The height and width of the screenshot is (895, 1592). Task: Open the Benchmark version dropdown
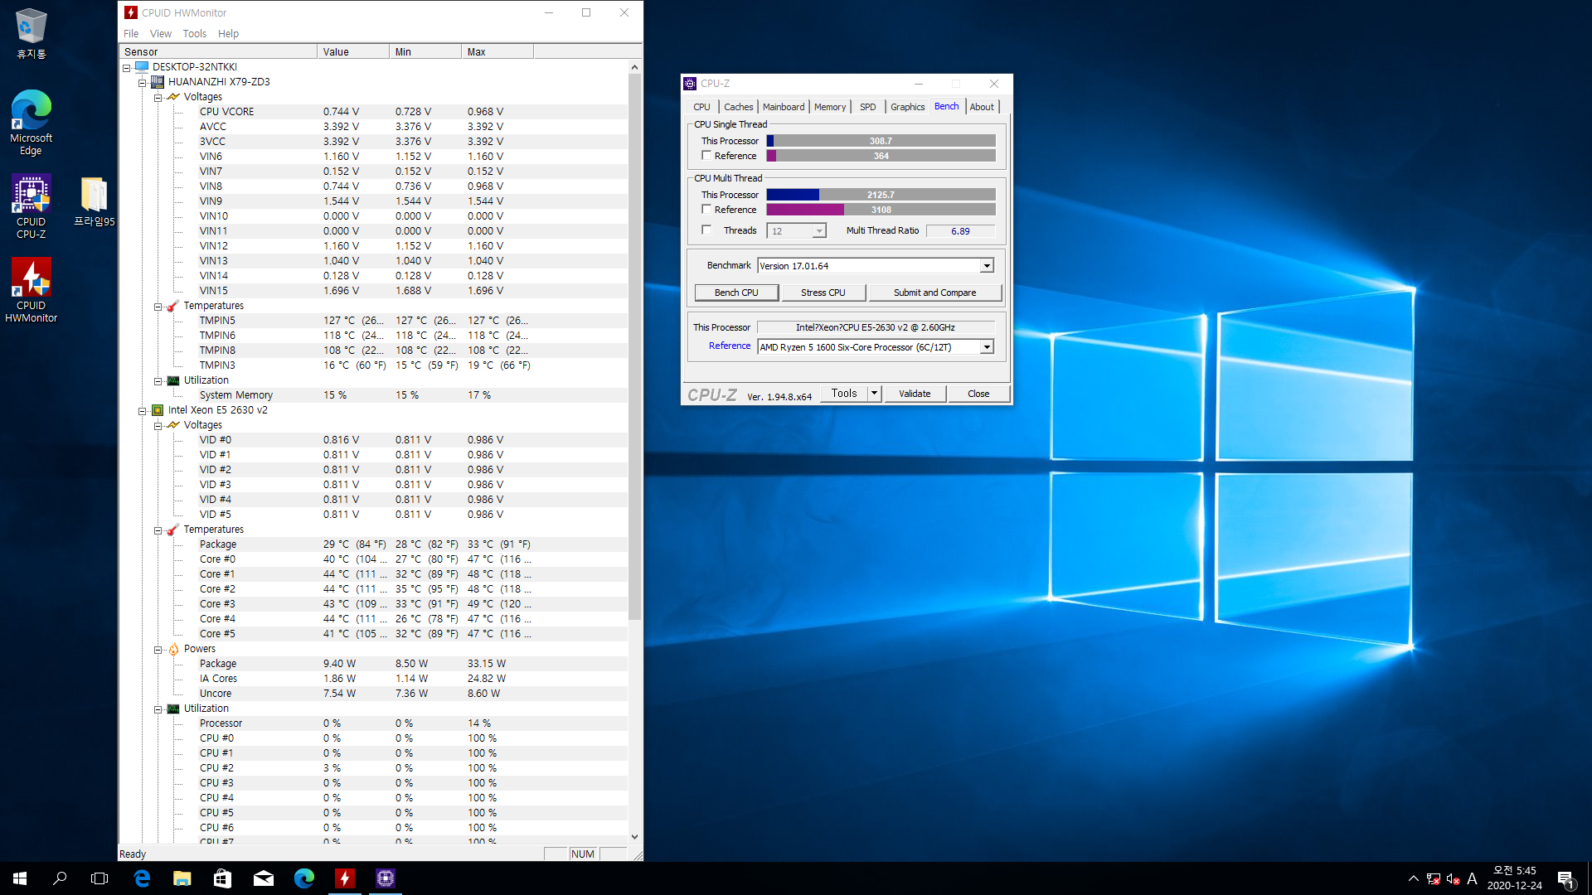click(987, 266)
